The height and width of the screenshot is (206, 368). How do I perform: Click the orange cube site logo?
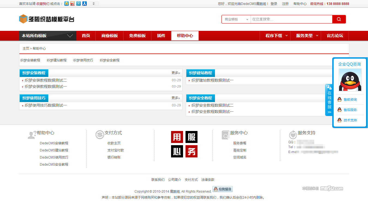tap(23, 19)
